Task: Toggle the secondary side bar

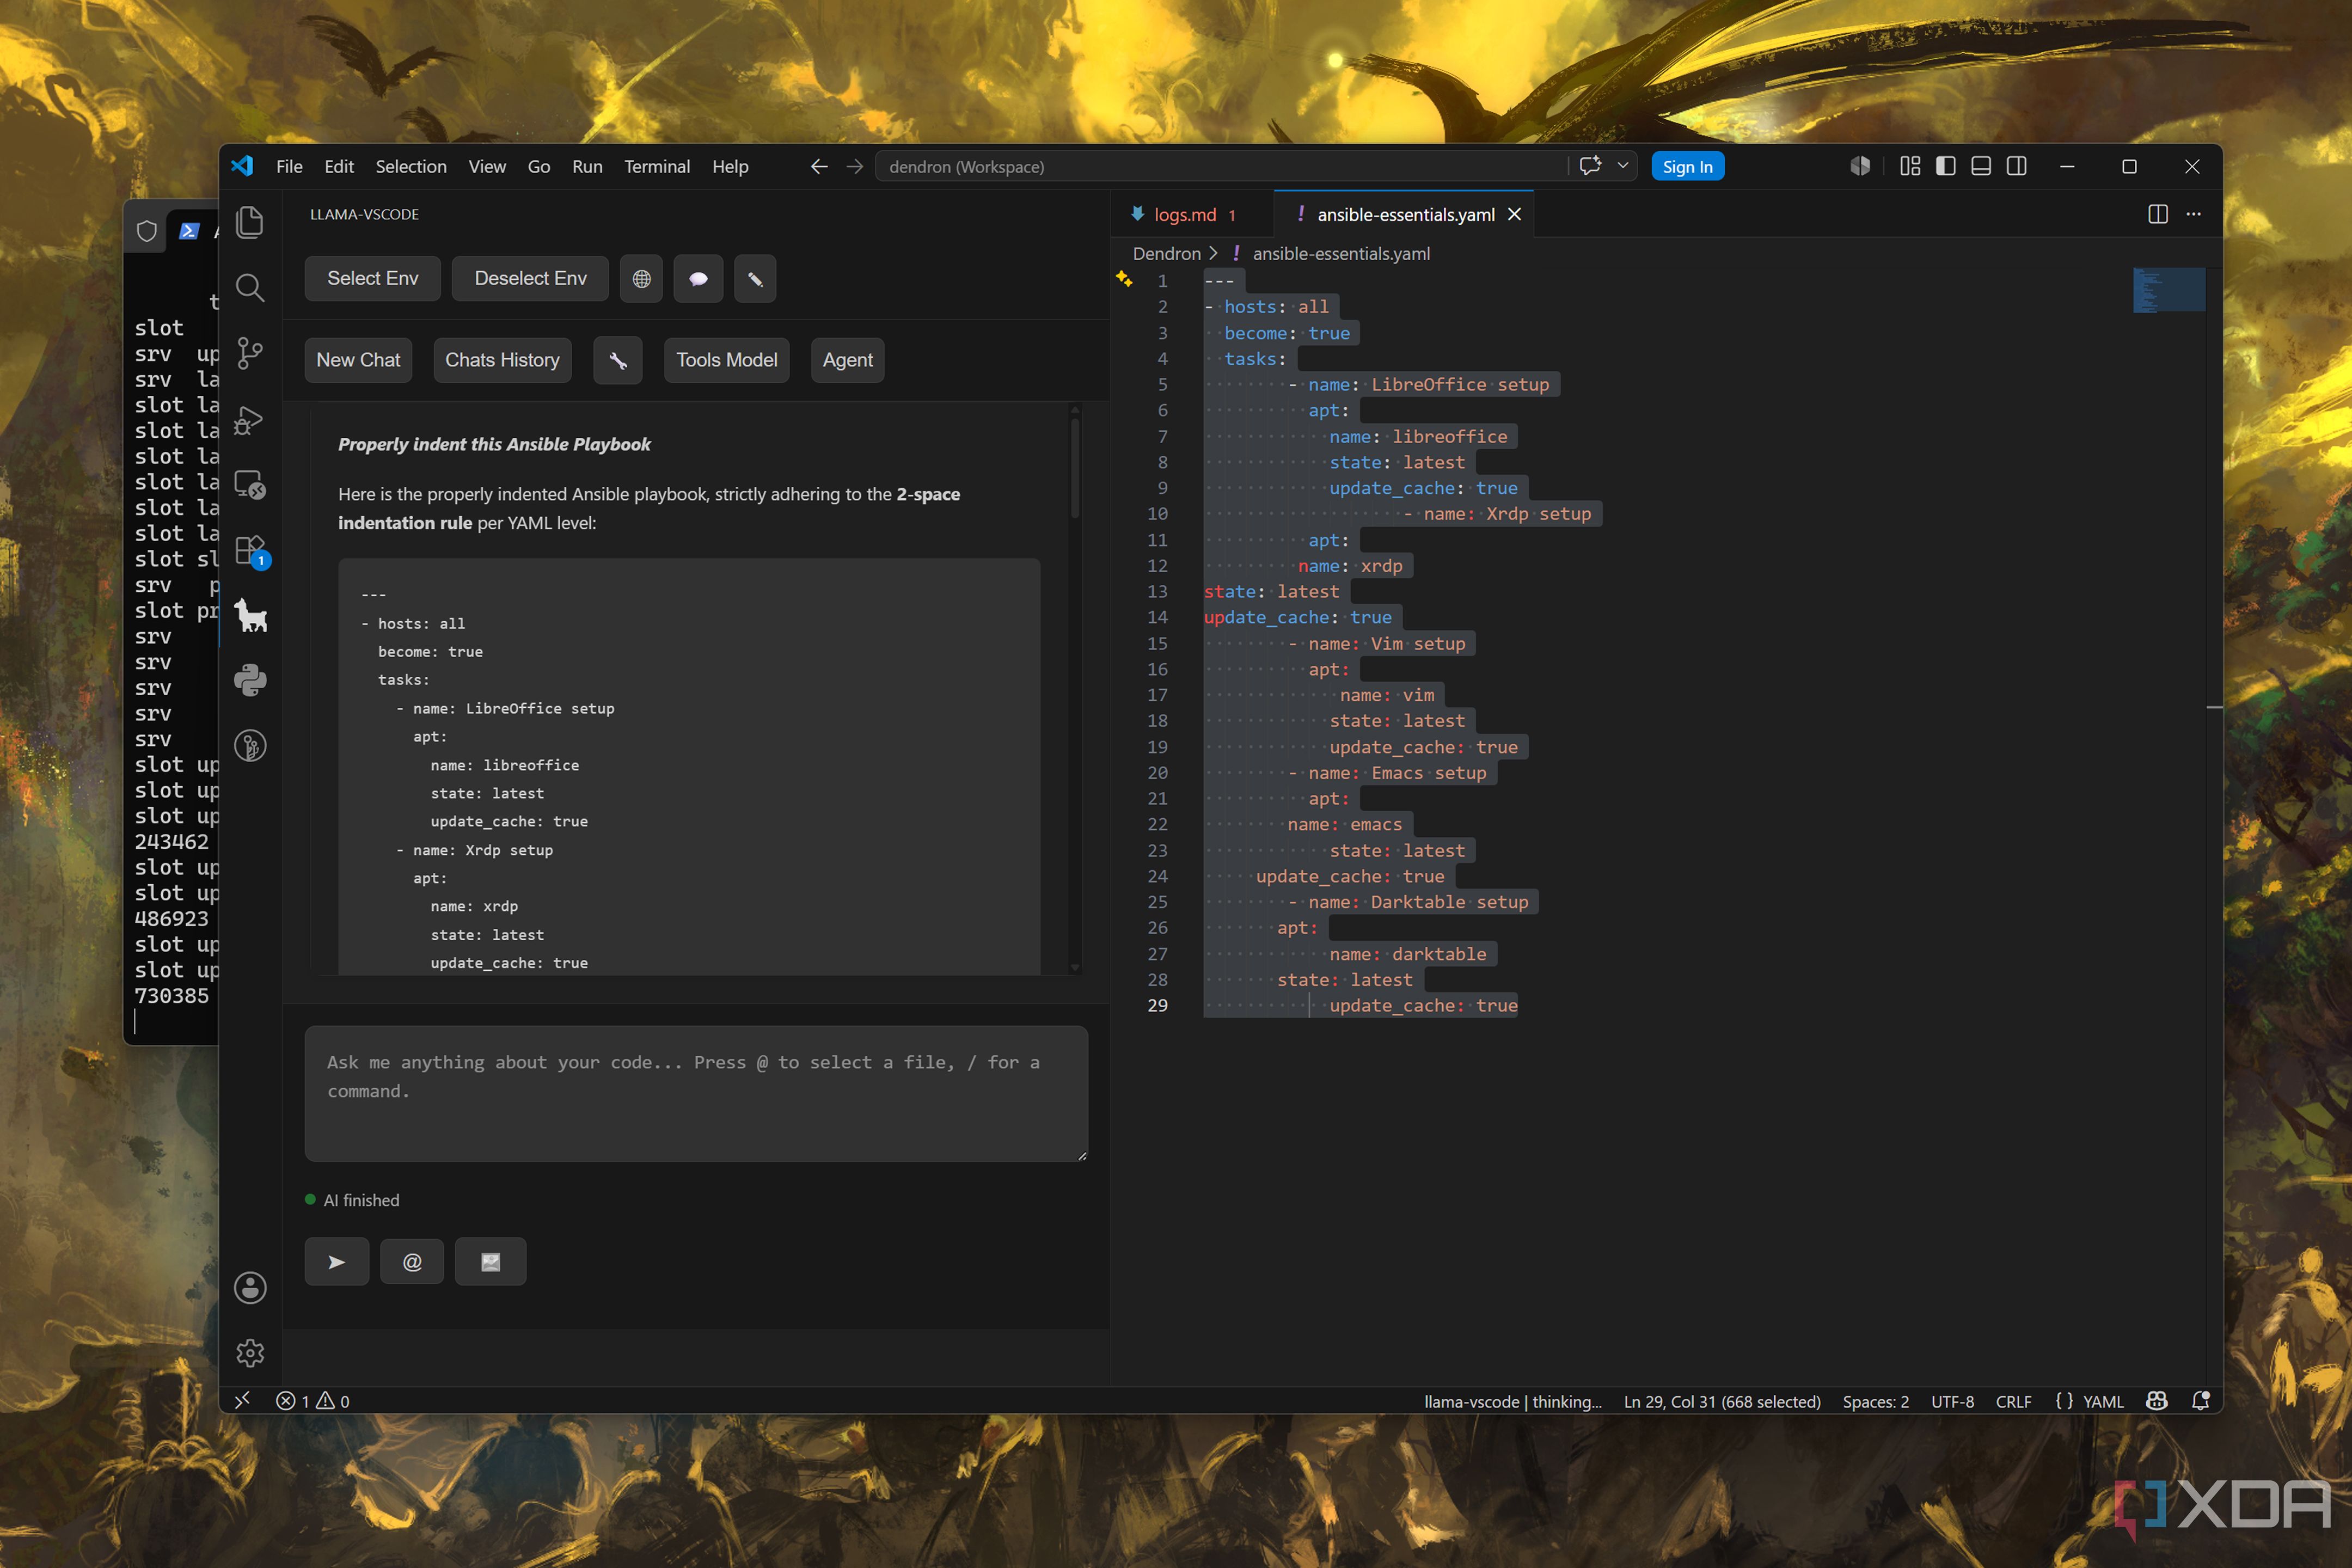Action: click(x=2017, y=166)
